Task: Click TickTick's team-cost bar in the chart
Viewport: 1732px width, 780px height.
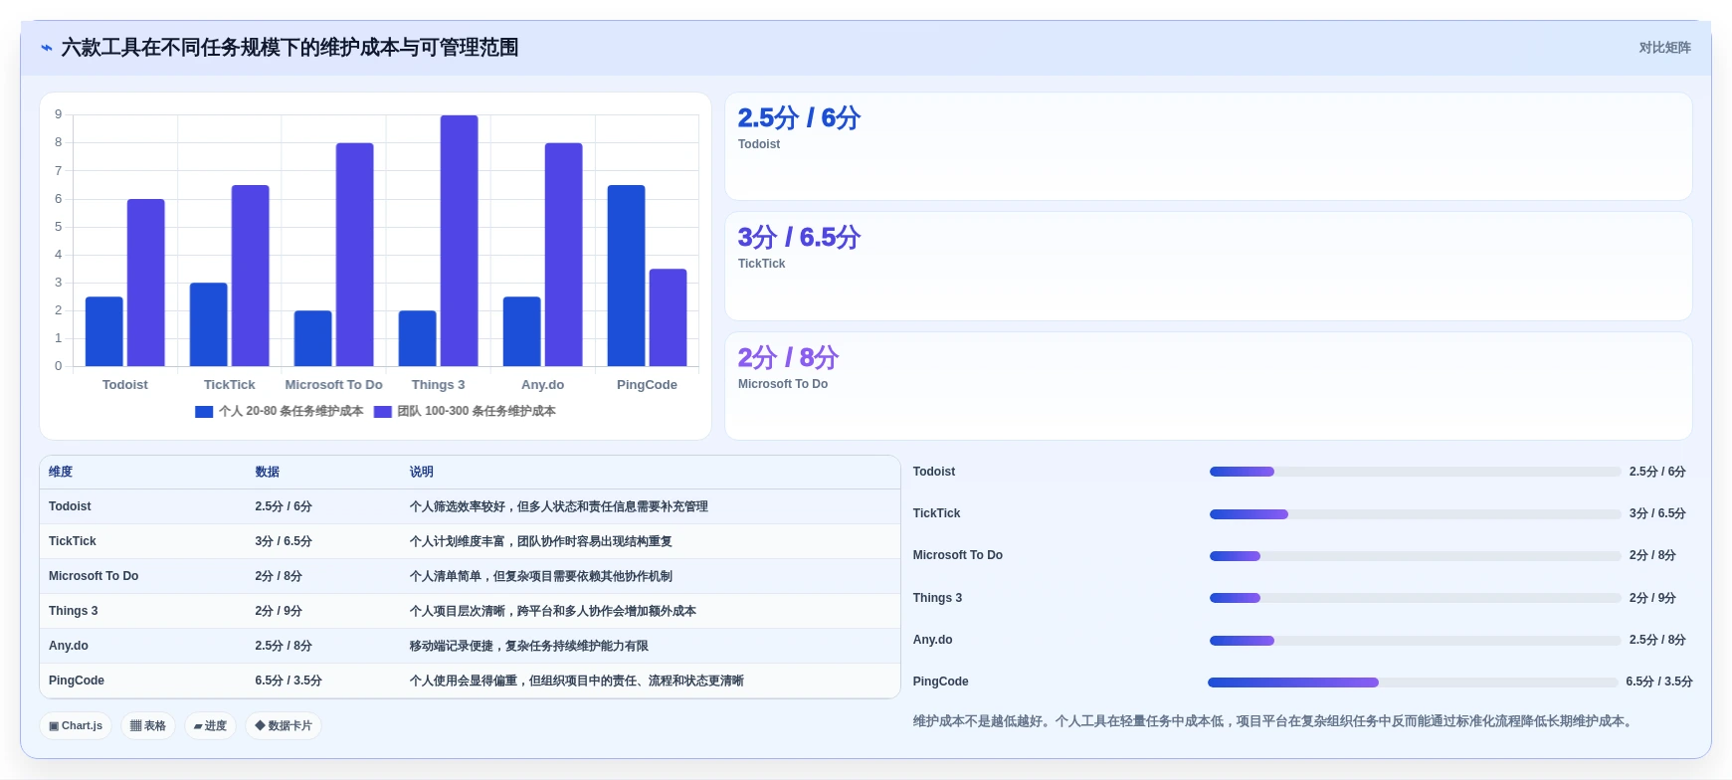Action: point(251,276)
